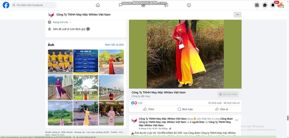This screenshot has width=289, height=138.
Task: Open the 88 lượt chia sẻ shares link
Action: 232,103
